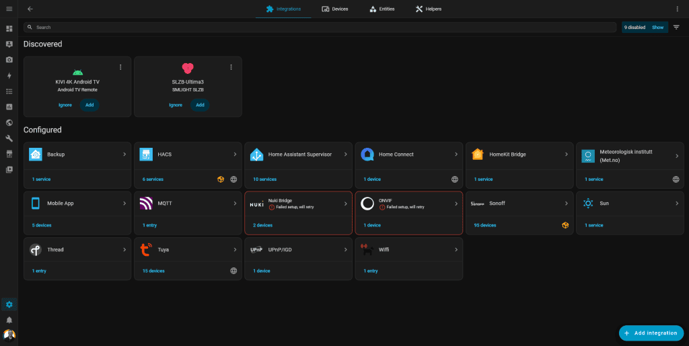Open the Media play icon in sidebar
This screenshot has height=346, width=689.
[9, 169]
